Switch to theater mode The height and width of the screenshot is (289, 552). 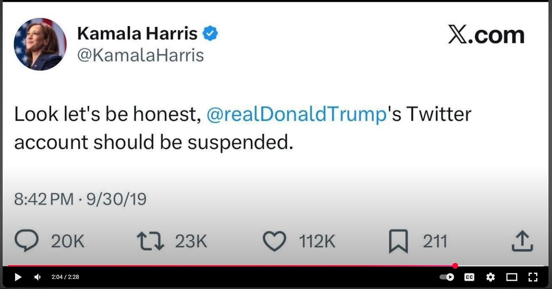coord(511,277)
